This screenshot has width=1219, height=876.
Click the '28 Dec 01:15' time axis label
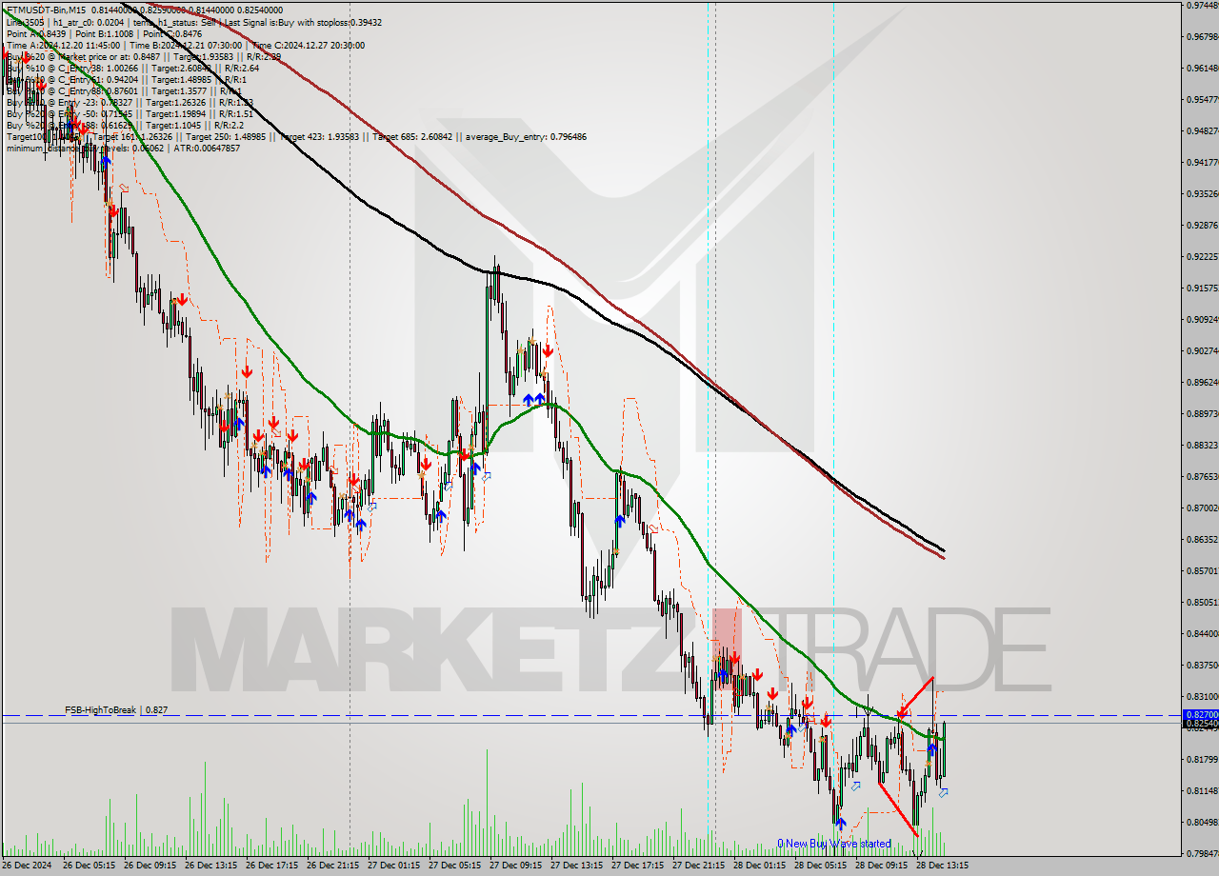coord(759,866)
